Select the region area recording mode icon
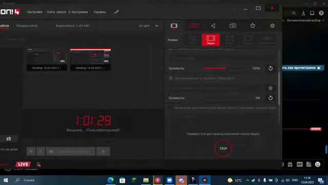 coord(229,39)
